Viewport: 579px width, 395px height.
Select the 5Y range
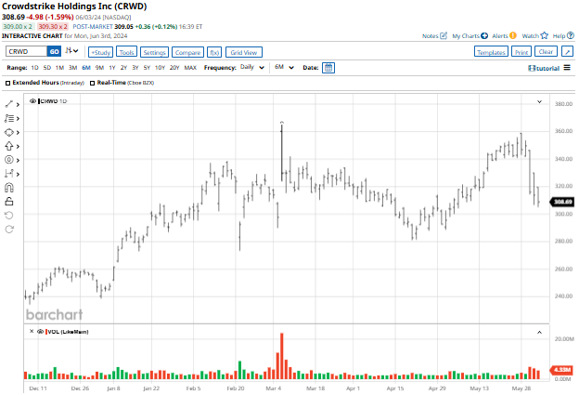tap(147, 68)
